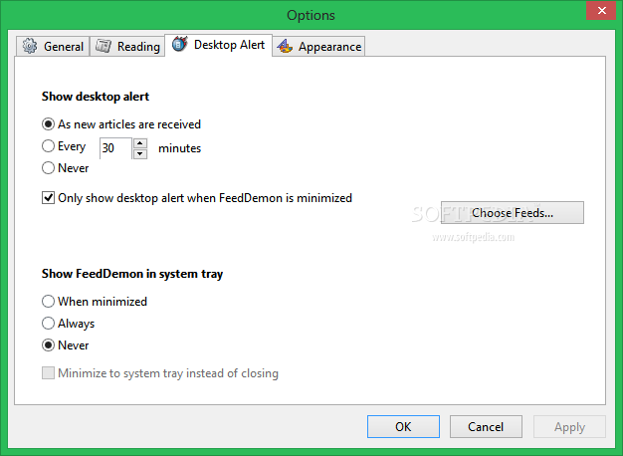Click 'Show FeedDemon in system tray' heading
The image size is (623, 456).
pos(132,274)
